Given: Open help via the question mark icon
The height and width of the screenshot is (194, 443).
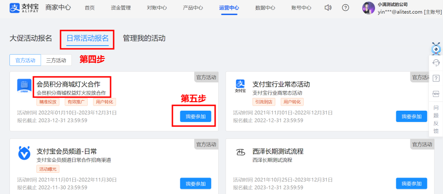Looking at the screenshot, I should click(x=345, y=8).
